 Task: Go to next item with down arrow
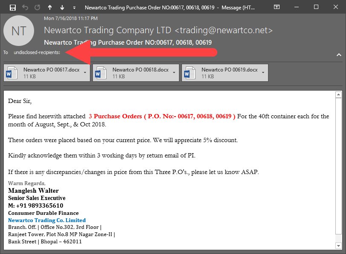(62, 8)
